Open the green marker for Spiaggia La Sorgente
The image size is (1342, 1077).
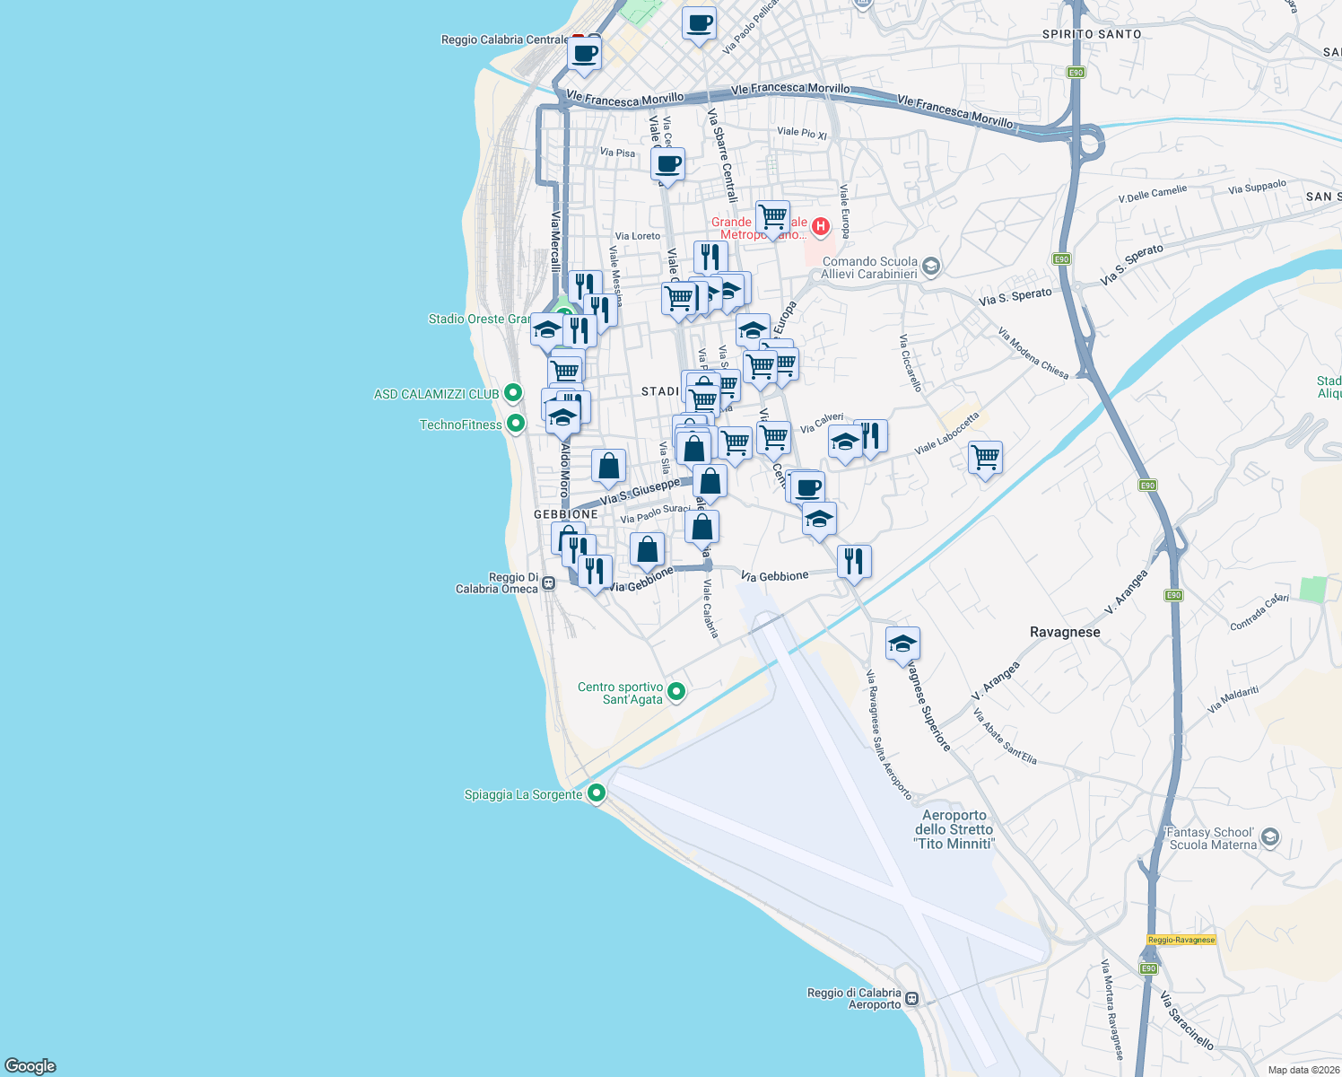(597, 792)
